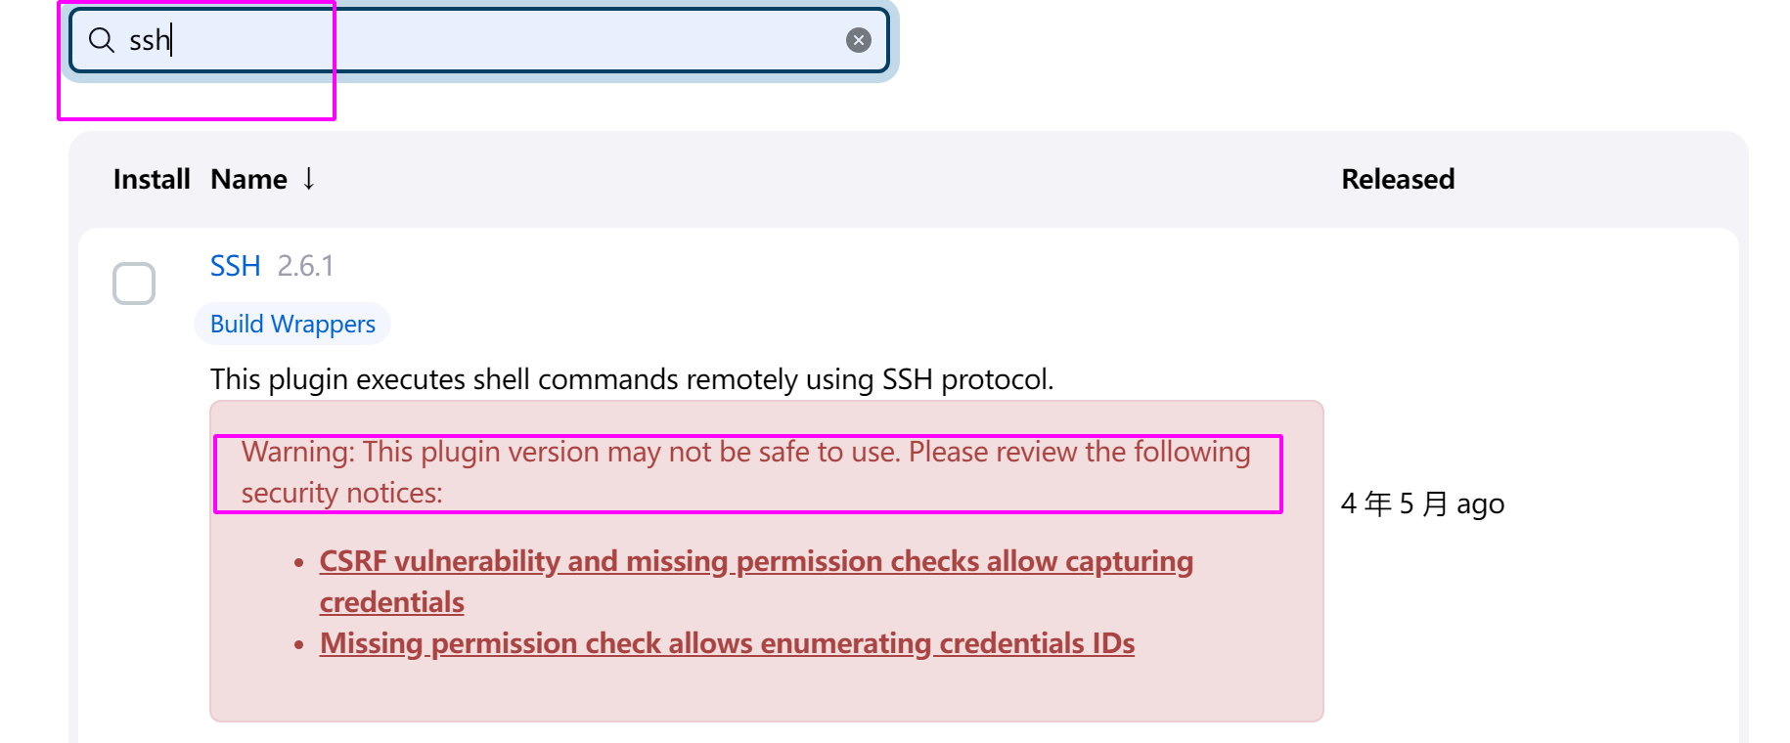Clear the search box with the X icon
Screen dimensions: 1790x743
(858, 40)
